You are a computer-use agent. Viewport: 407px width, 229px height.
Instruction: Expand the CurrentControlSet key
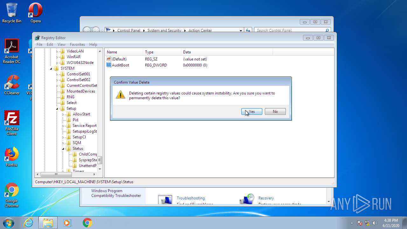57,86
